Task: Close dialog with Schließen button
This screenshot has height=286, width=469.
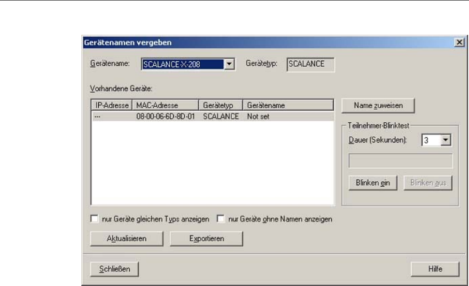Action: click(114, 269)
